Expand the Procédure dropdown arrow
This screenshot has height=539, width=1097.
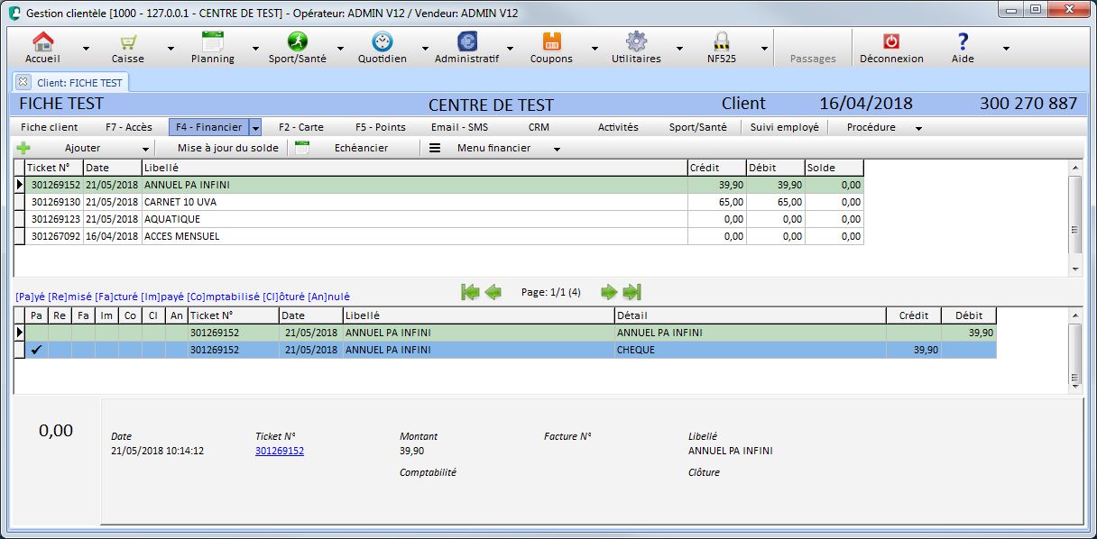click(918, 128)
